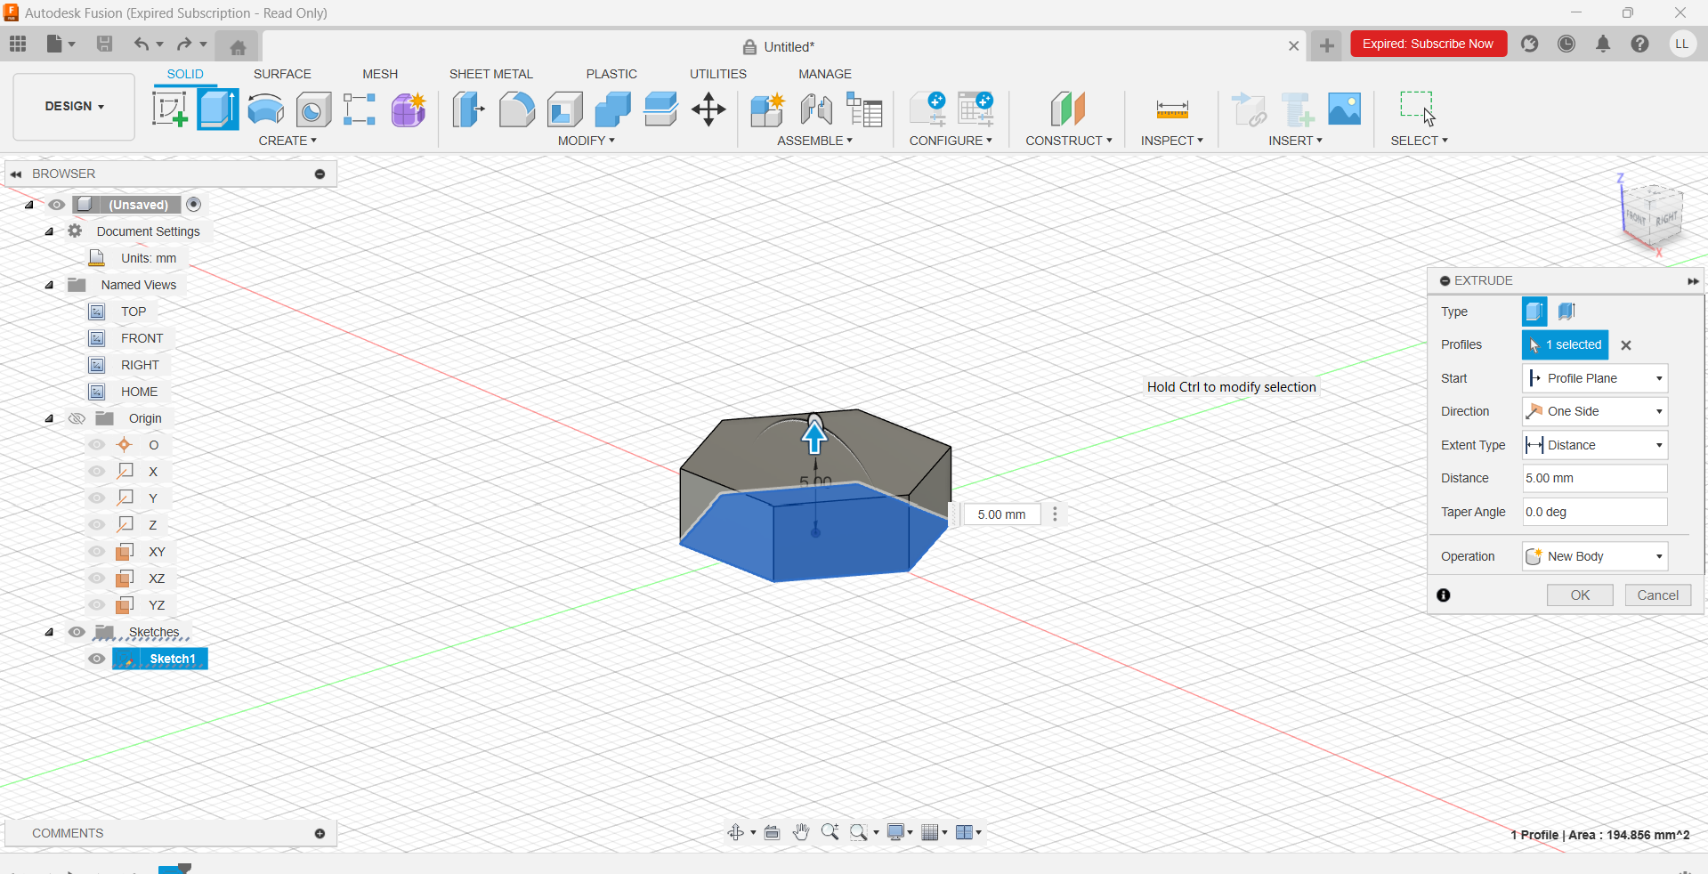This screenshot has height=874, width=1708.
Task: Switch to the SURFACE tab
Action: [282, 74]
